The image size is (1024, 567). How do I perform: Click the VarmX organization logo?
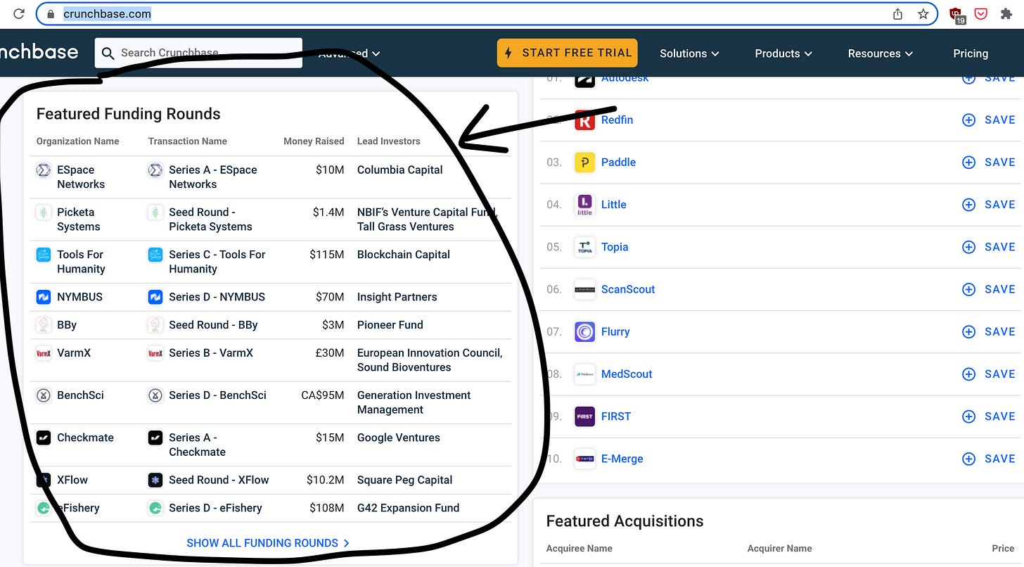44,353
